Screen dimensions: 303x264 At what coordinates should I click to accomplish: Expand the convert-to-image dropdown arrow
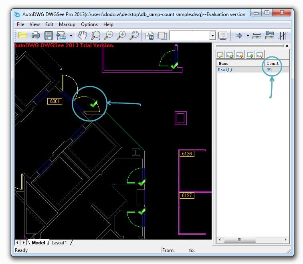[x=71, y=36]
